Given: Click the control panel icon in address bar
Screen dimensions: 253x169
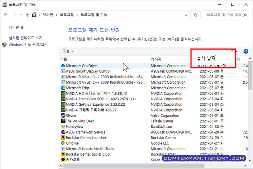Looking at the screenshot, I should (x=34, y=15).
